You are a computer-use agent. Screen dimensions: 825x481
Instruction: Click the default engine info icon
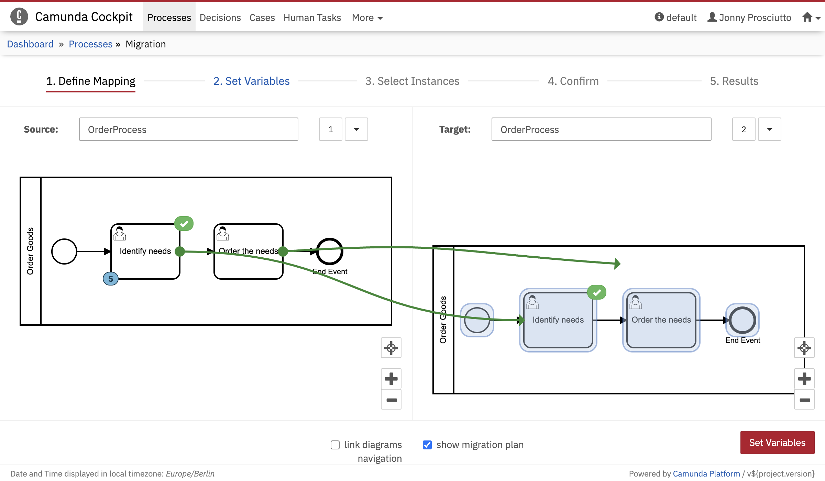click(659, 17)
